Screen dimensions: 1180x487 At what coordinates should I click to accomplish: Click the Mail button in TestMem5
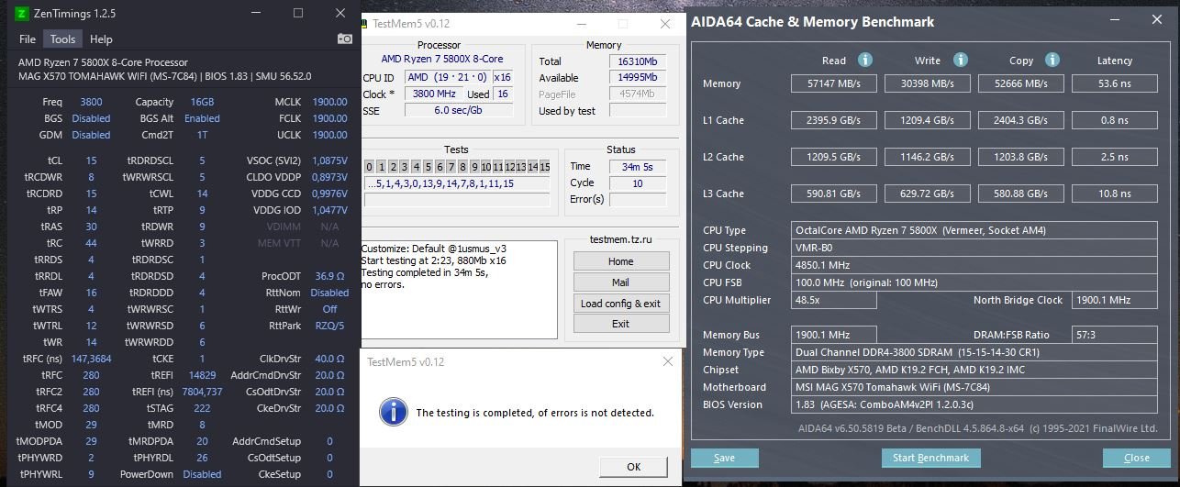[621, 282]
